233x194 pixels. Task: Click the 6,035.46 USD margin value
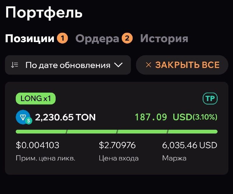pyautogui.click(x=189, y=145)
